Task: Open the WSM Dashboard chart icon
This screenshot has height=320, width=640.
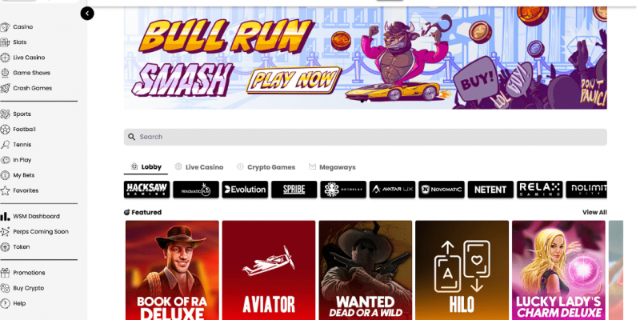Action: point(5,216)
